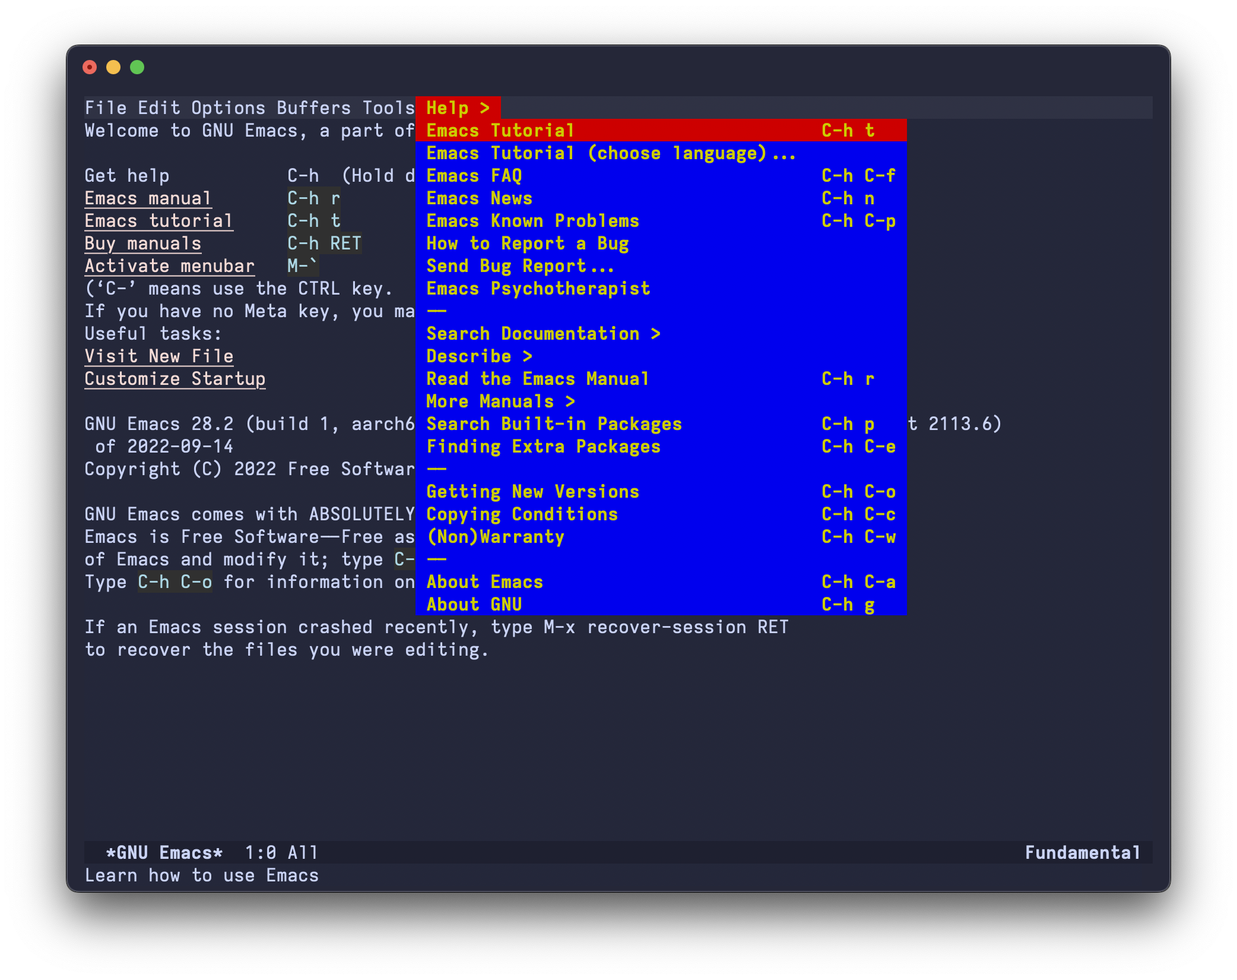Click the *GNU Emacs* buffer name in mode line
Screen dimensions: 1237x980
(164, 853)
